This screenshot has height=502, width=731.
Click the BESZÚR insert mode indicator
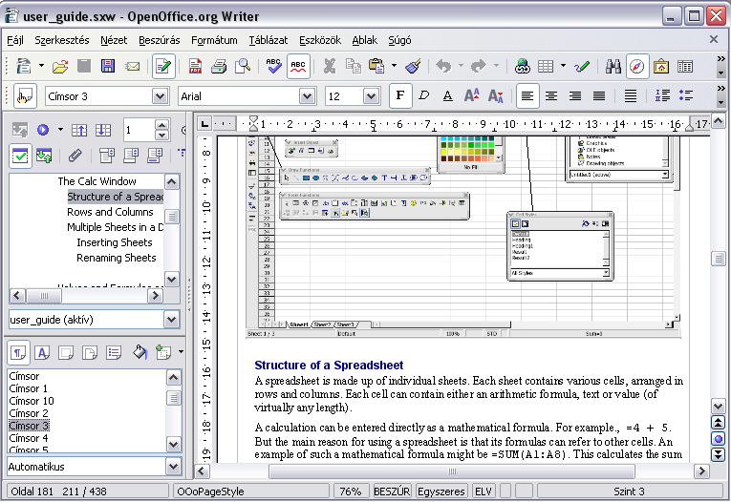click(392, 492)
